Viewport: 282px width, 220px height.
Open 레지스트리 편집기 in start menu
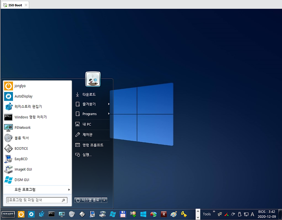click(38, 106)
